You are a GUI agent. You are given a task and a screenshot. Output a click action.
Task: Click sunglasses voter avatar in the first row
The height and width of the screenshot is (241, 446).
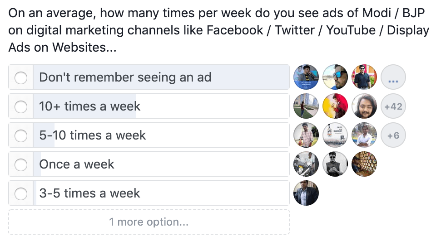pyautogui.click(x=335, y=77)
